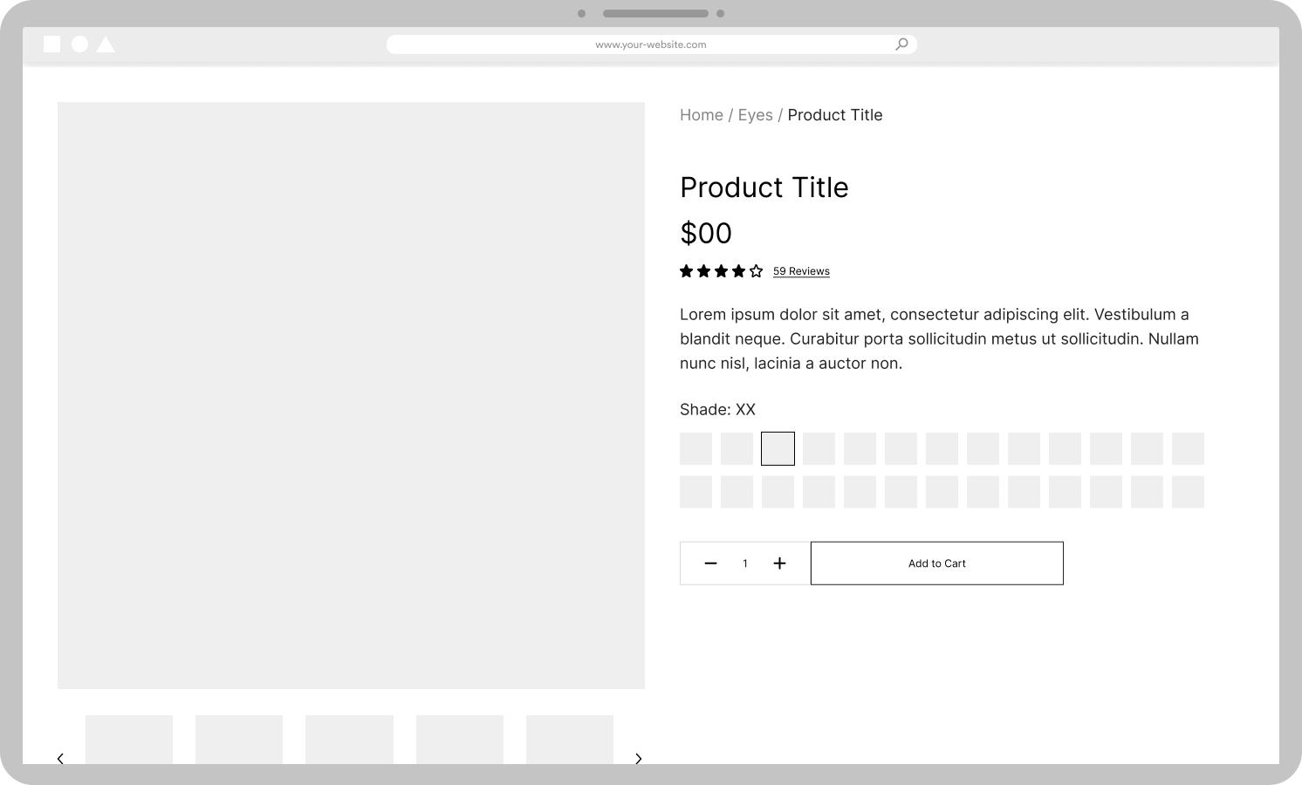Select the first product thumbnail image
Screen dimensions: 1302x785
(x=129, y=740)
